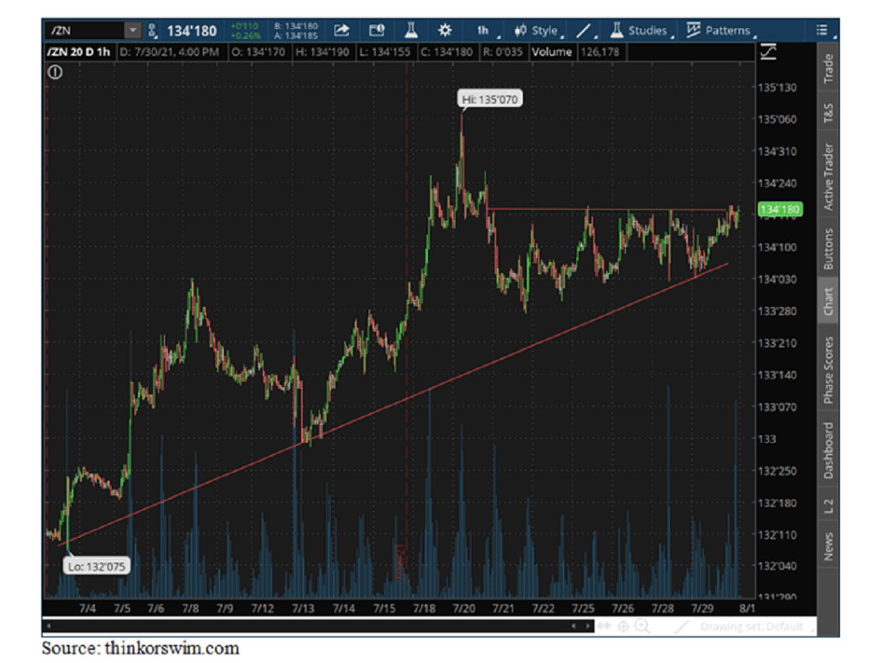Open the Drawing set: Default selector
This screenshot has height=663, width=869.
tap(752, 627)
